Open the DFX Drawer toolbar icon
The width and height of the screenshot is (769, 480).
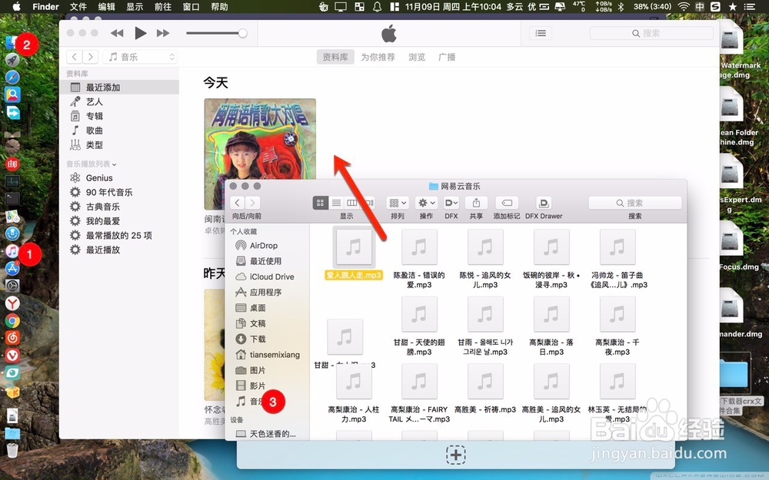tap(544, 203)
